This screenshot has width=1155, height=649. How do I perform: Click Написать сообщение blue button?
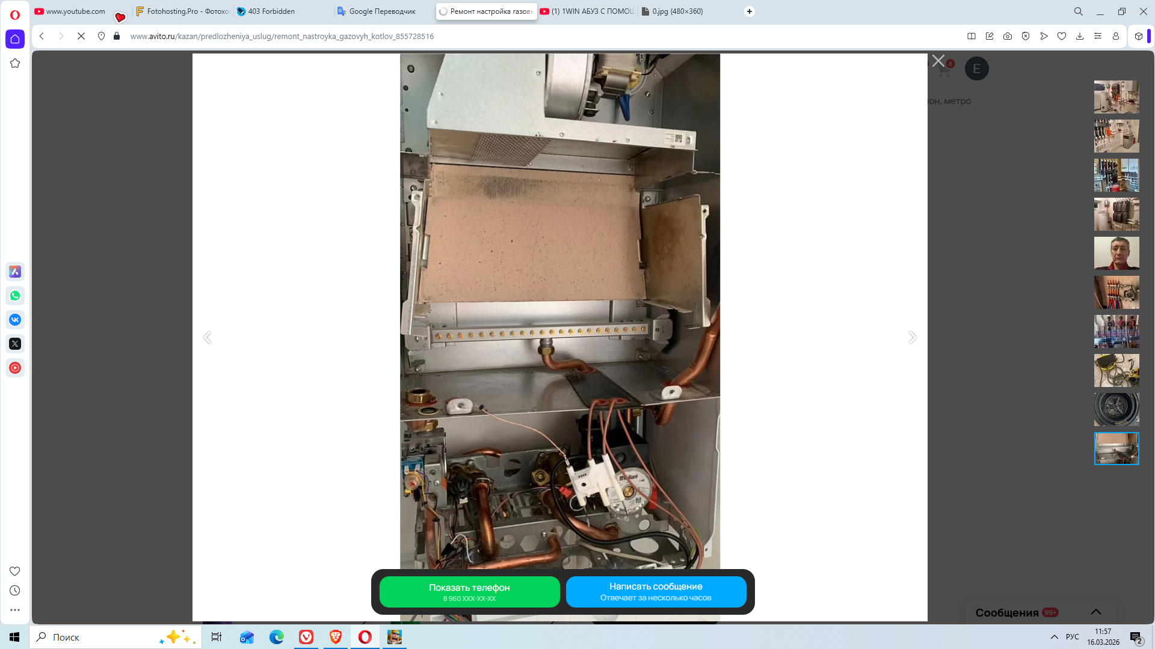656,592
